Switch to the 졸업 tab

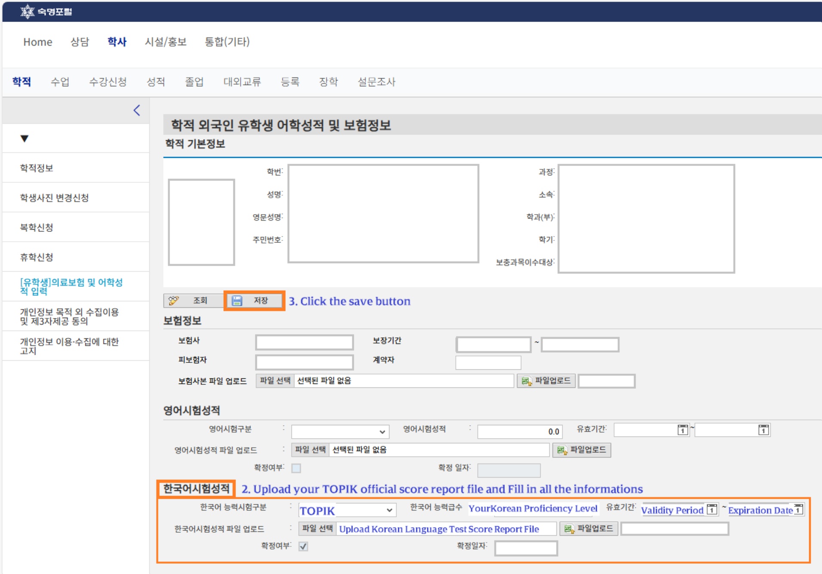click(x=194, y=82)
